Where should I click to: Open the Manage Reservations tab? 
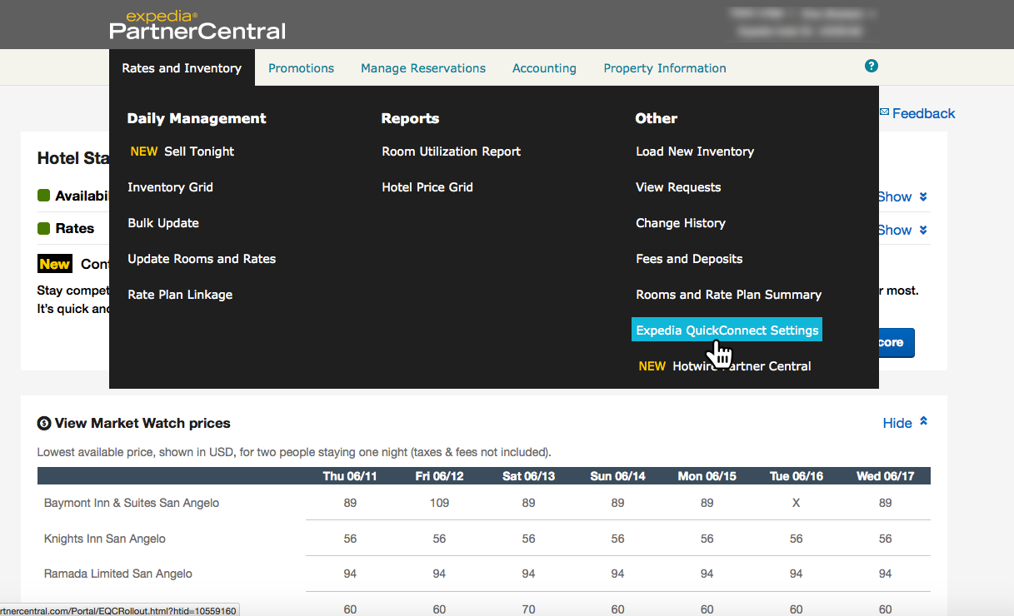pyautogui.click(x=423, y=68)
